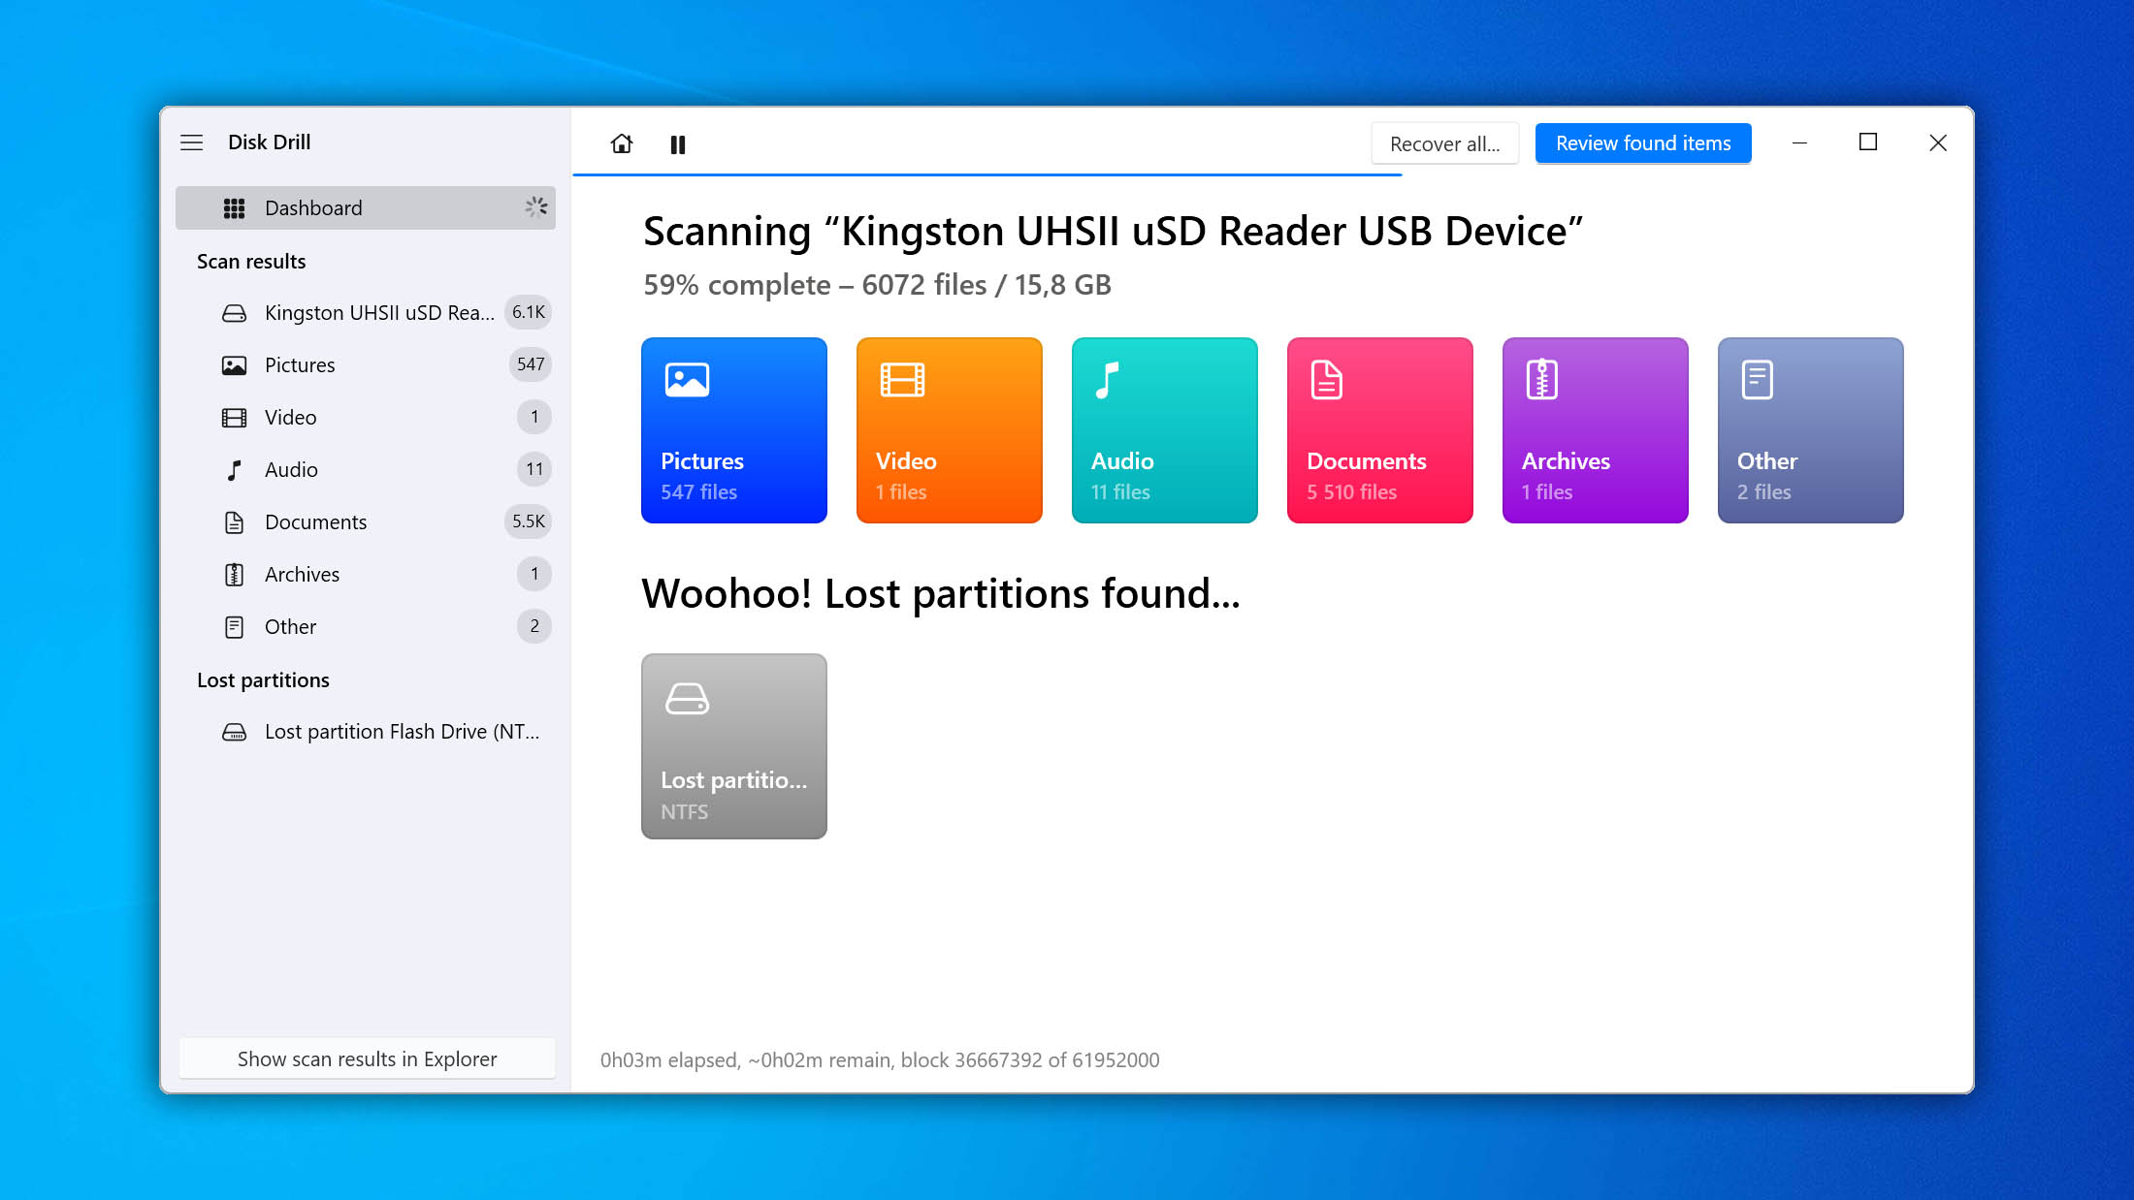The height and width of the screenshot is (1200, 2134).
Task: Close the Disk Drill window
Action: tap(1938, 142)
